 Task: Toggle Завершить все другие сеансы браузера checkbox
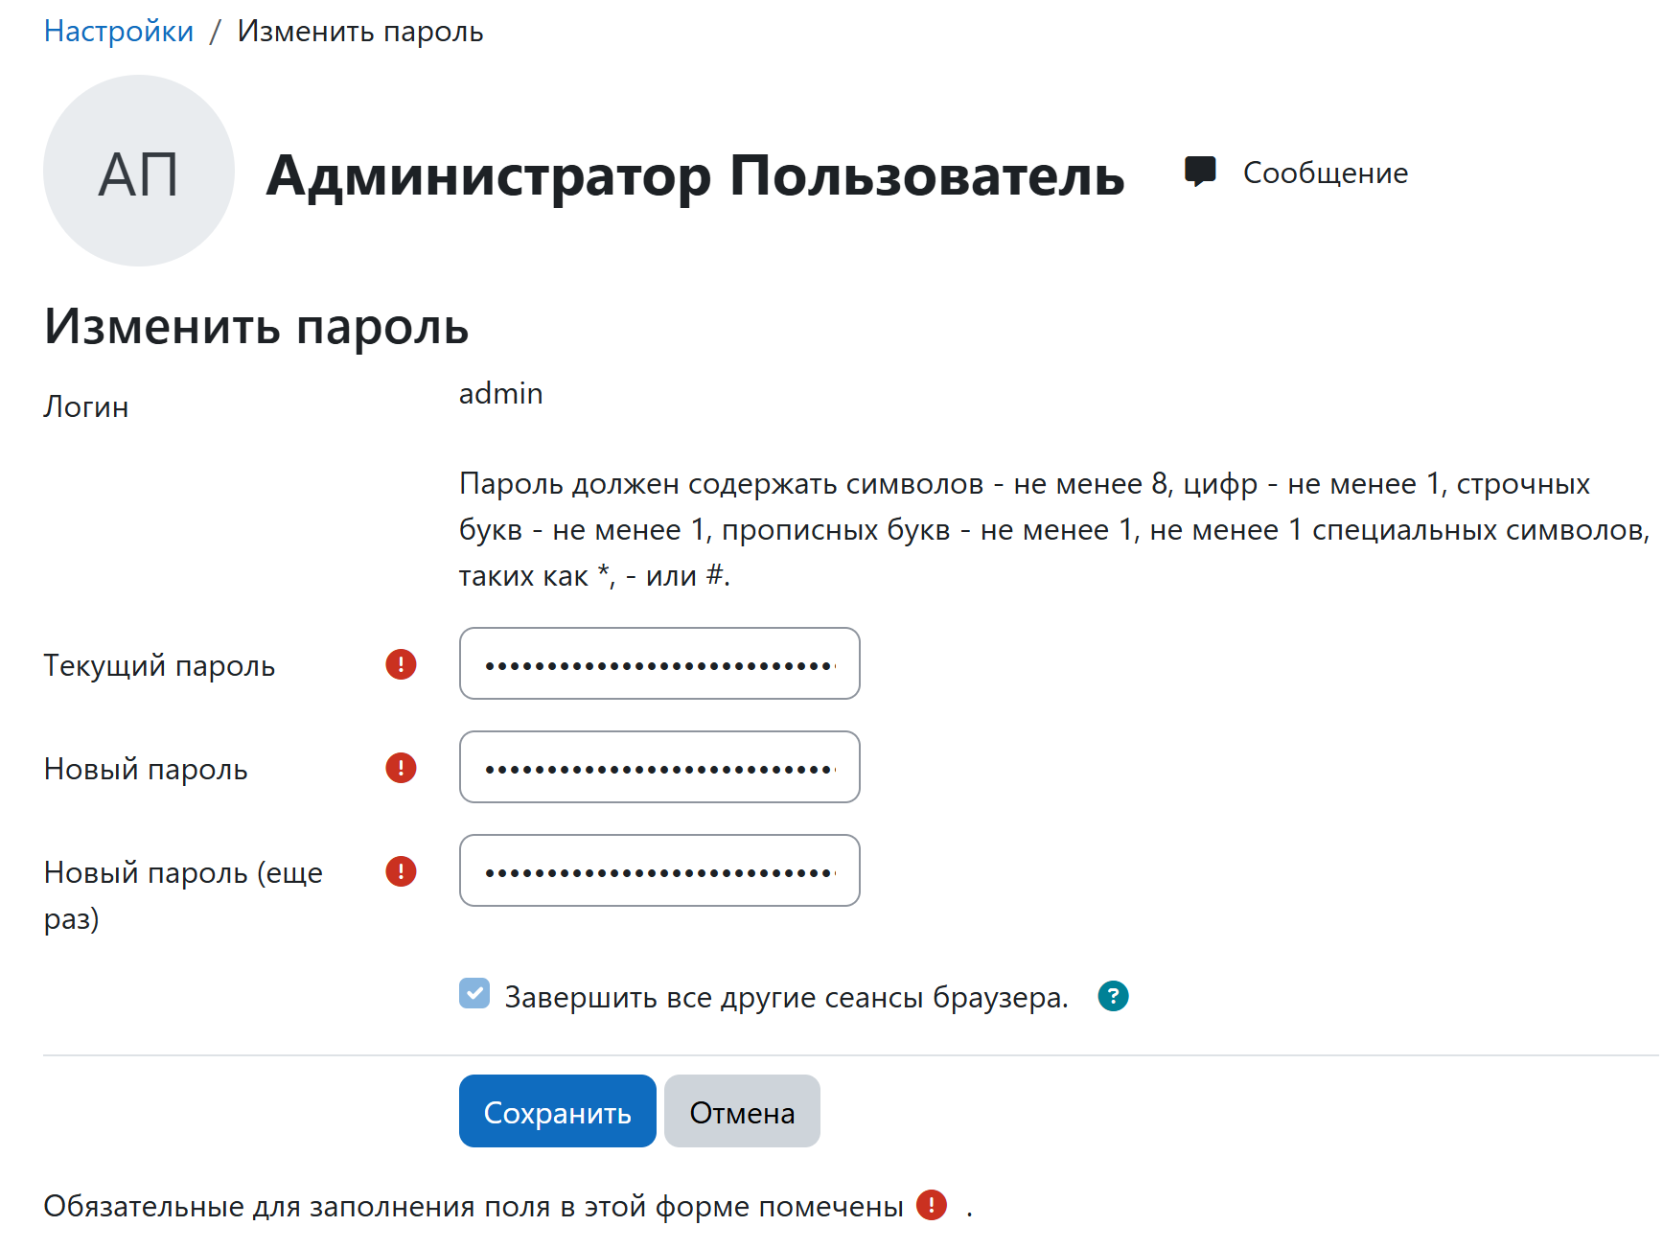coord(474,993)
